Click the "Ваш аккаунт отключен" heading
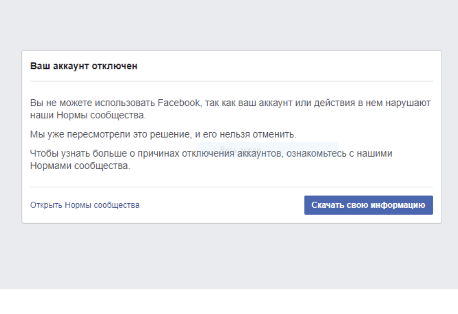Image resolution: width=458 pixels, height=314 pixels. pos(84,66)
